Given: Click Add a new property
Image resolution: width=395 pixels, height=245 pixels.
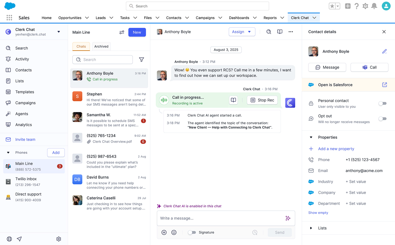Looking at the screenshot, I should pyautogui.click(x=336, y=149).
